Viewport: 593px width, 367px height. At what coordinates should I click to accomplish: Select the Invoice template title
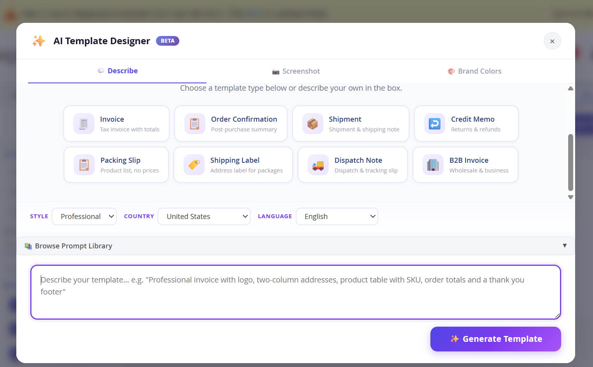tap(112, 119)
